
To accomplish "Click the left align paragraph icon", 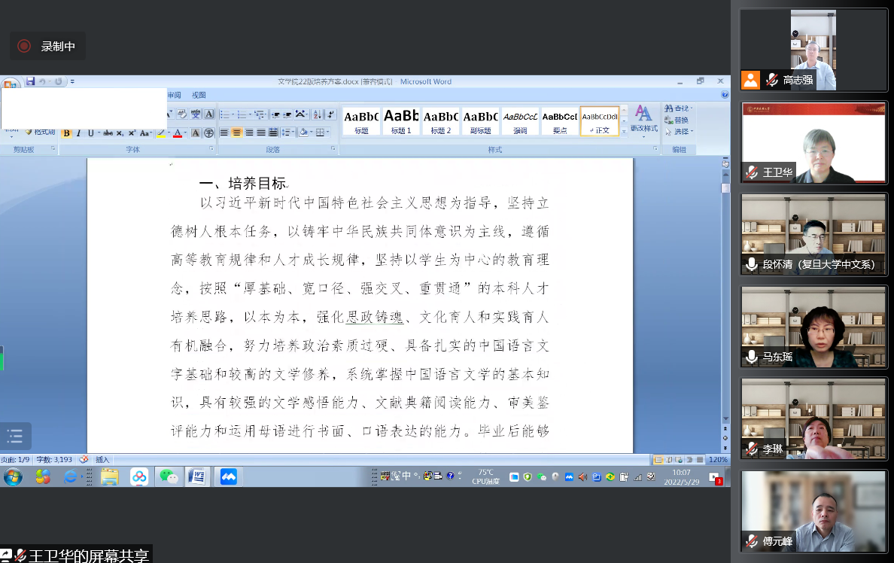I will pyautogui.click(x=223, y=133).
